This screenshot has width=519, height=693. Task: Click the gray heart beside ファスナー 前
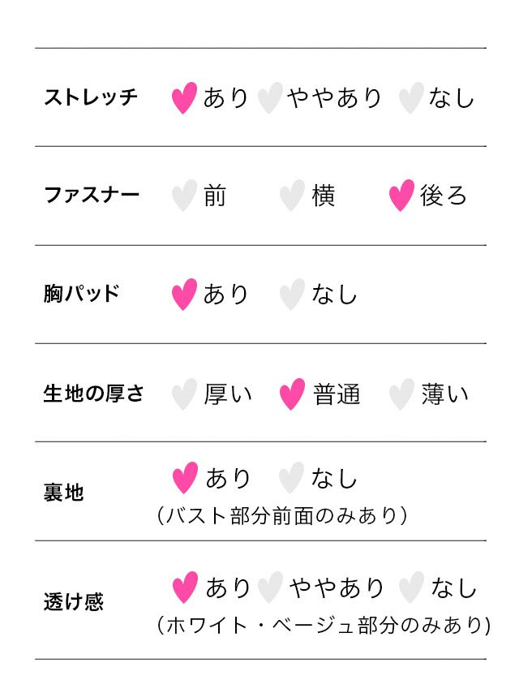point(184,196)
